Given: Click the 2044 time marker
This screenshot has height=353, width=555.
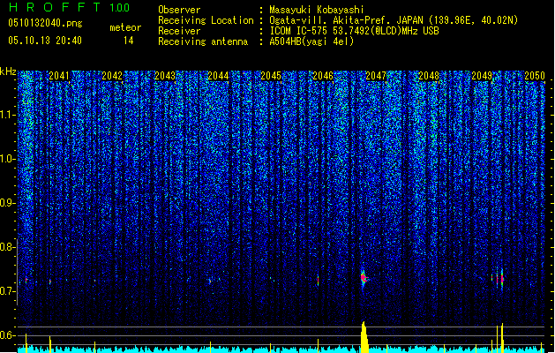Looking at the screenshot, I should coord(218,76).
